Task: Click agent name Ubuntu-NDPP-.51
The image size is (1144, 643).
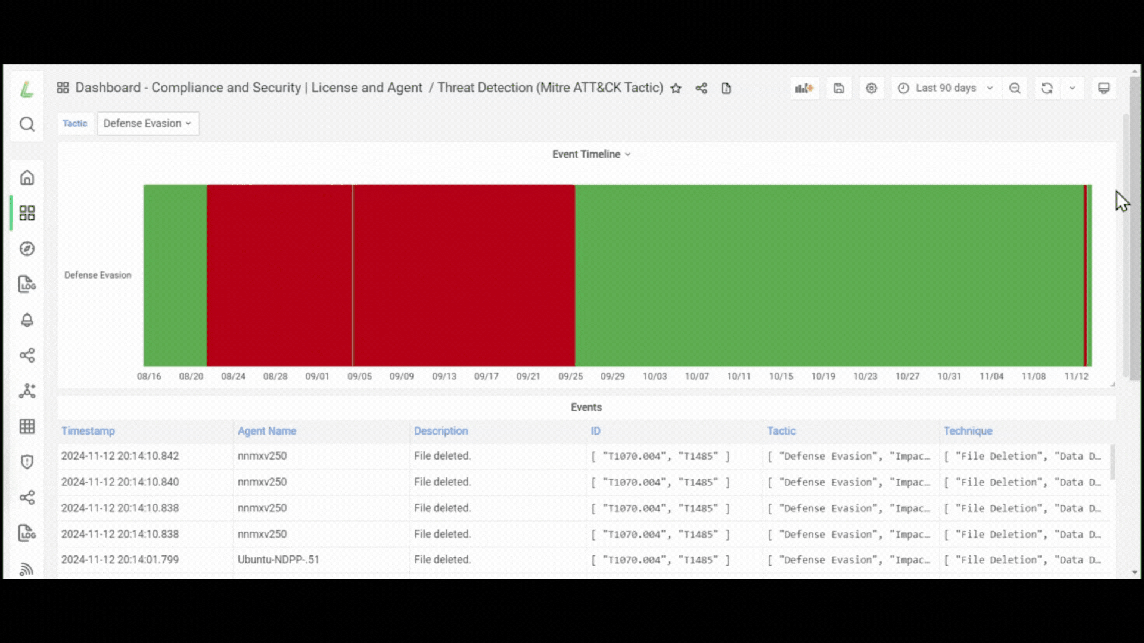Action: pos(278,560)
